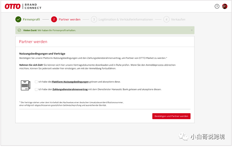Open the user profile avatar
Screen dimensions: 232x147
click(225, 6)
